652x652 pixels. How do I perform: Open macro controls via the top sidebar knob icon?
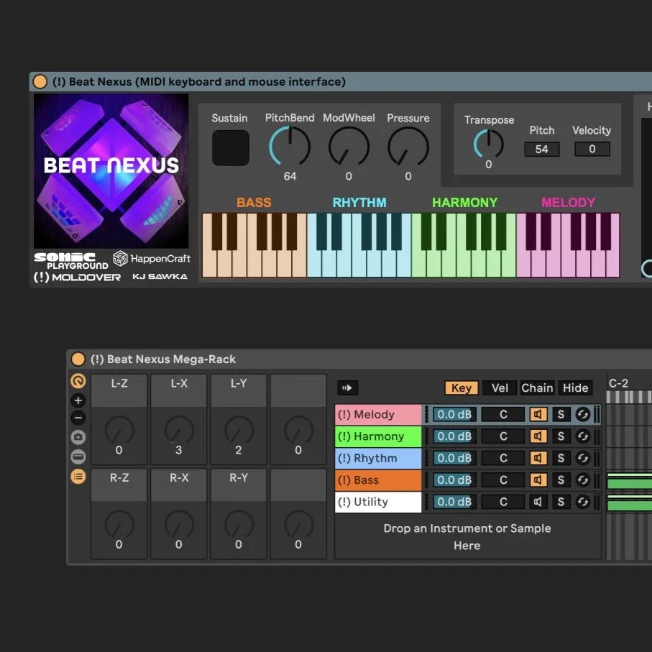pos(78,381)
